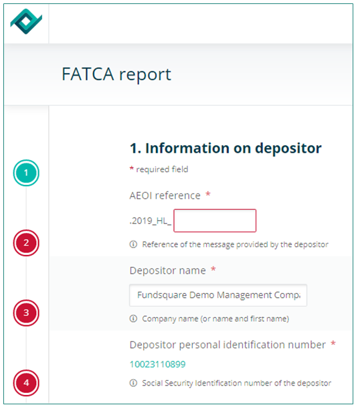Jump to step 2 red circle
Viewport: 358px width, 409px height.
(x=26, y=243)
